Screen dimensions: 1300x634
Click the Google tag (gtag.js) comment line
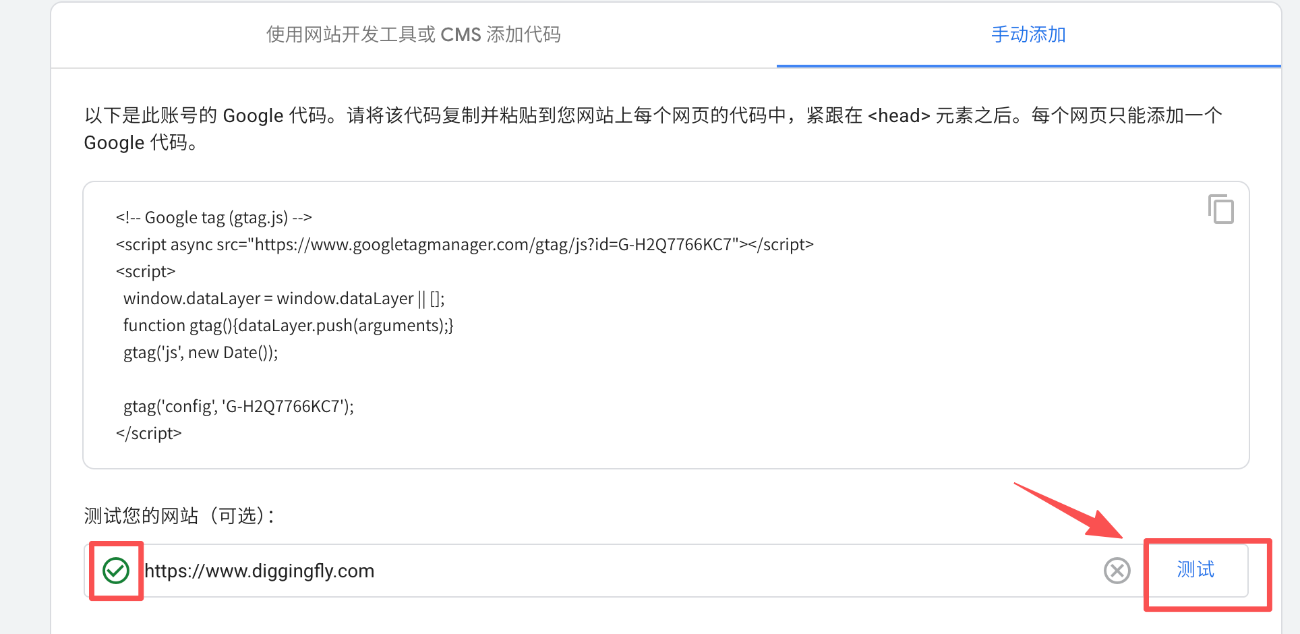(x=214, y=217)
